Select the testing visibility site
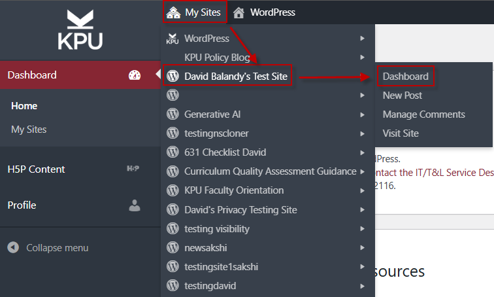Viewport: 494px width, 297px height. point(217,228)
